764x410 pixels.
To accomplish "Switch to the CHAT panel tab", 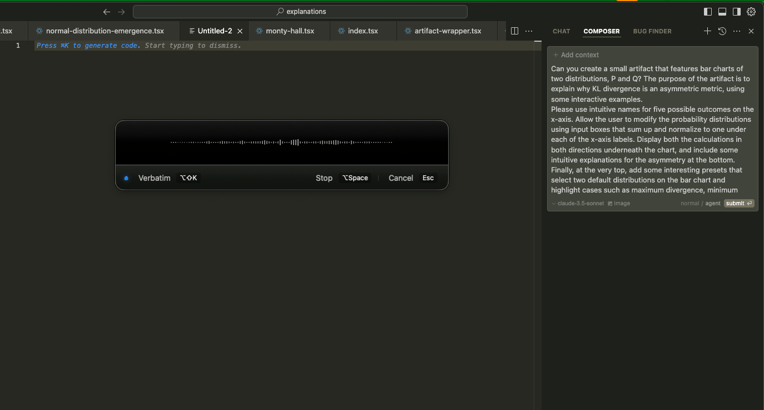I will tap(562, 32).
